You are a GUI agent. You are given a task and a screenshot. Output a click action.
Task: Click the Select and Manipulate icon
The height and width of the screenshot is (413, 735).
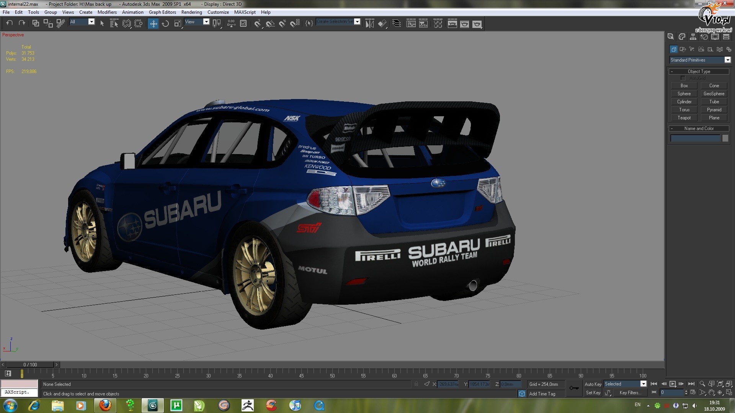231,23
